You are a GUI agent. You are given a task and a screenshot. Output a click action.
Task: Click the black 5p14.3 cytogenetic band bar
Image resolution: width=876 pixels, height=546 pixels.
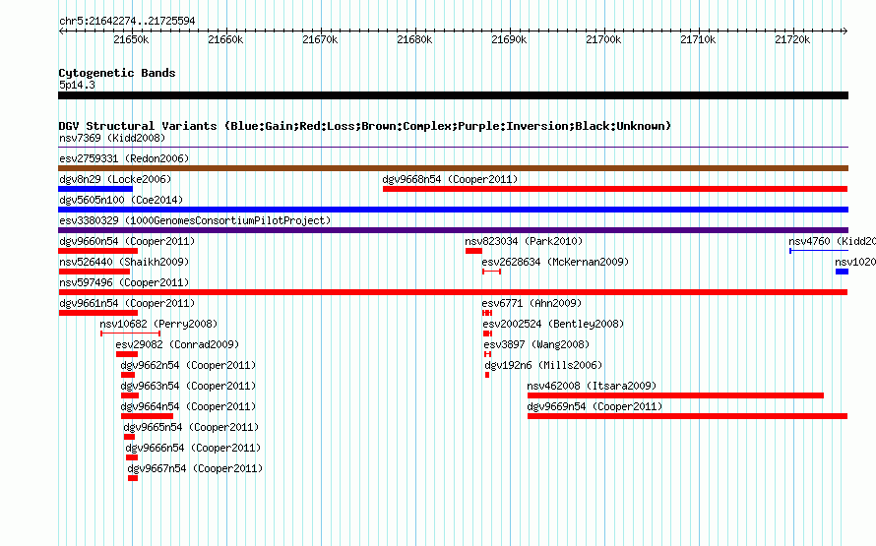(x=453, y=95)
